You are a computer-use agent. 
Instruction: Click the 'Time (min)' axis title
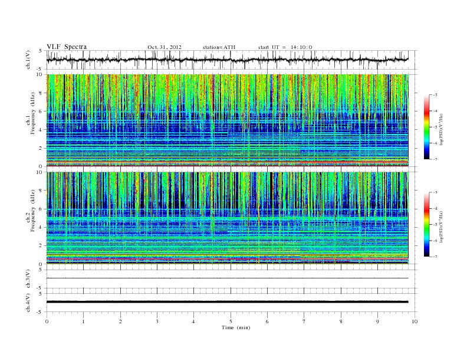pyautogui.click(x=236, y=327)
